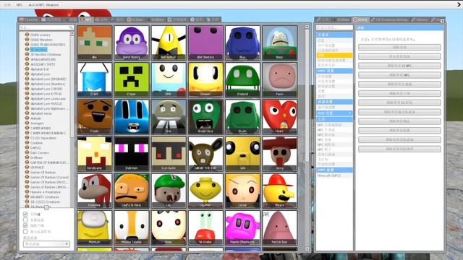Choose the yellow Mario with red hat
Image resolution: width=463 pixels, height=260 pixels.
tap(280, 191)
